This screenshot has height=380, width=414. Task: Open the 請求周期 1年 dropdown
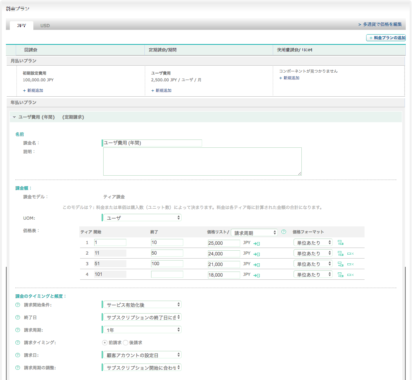(142, 330)
